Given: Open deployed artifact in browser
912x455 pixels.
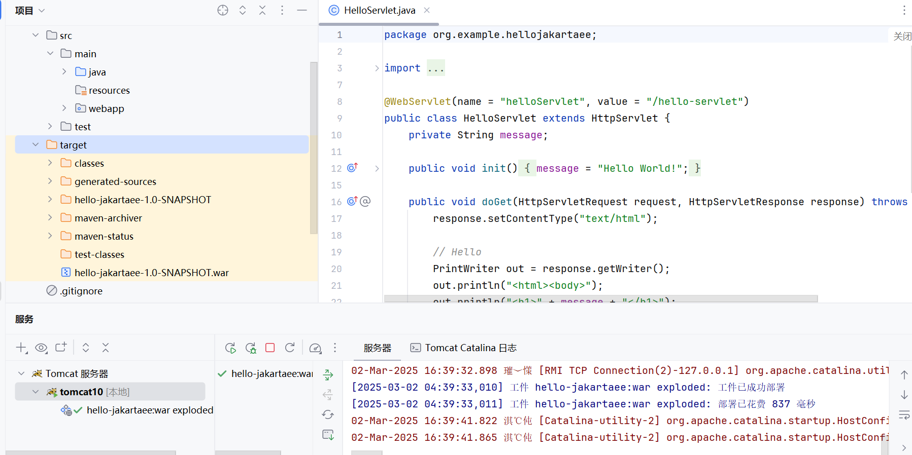Looking at the screenshot, I should (328, 435).
